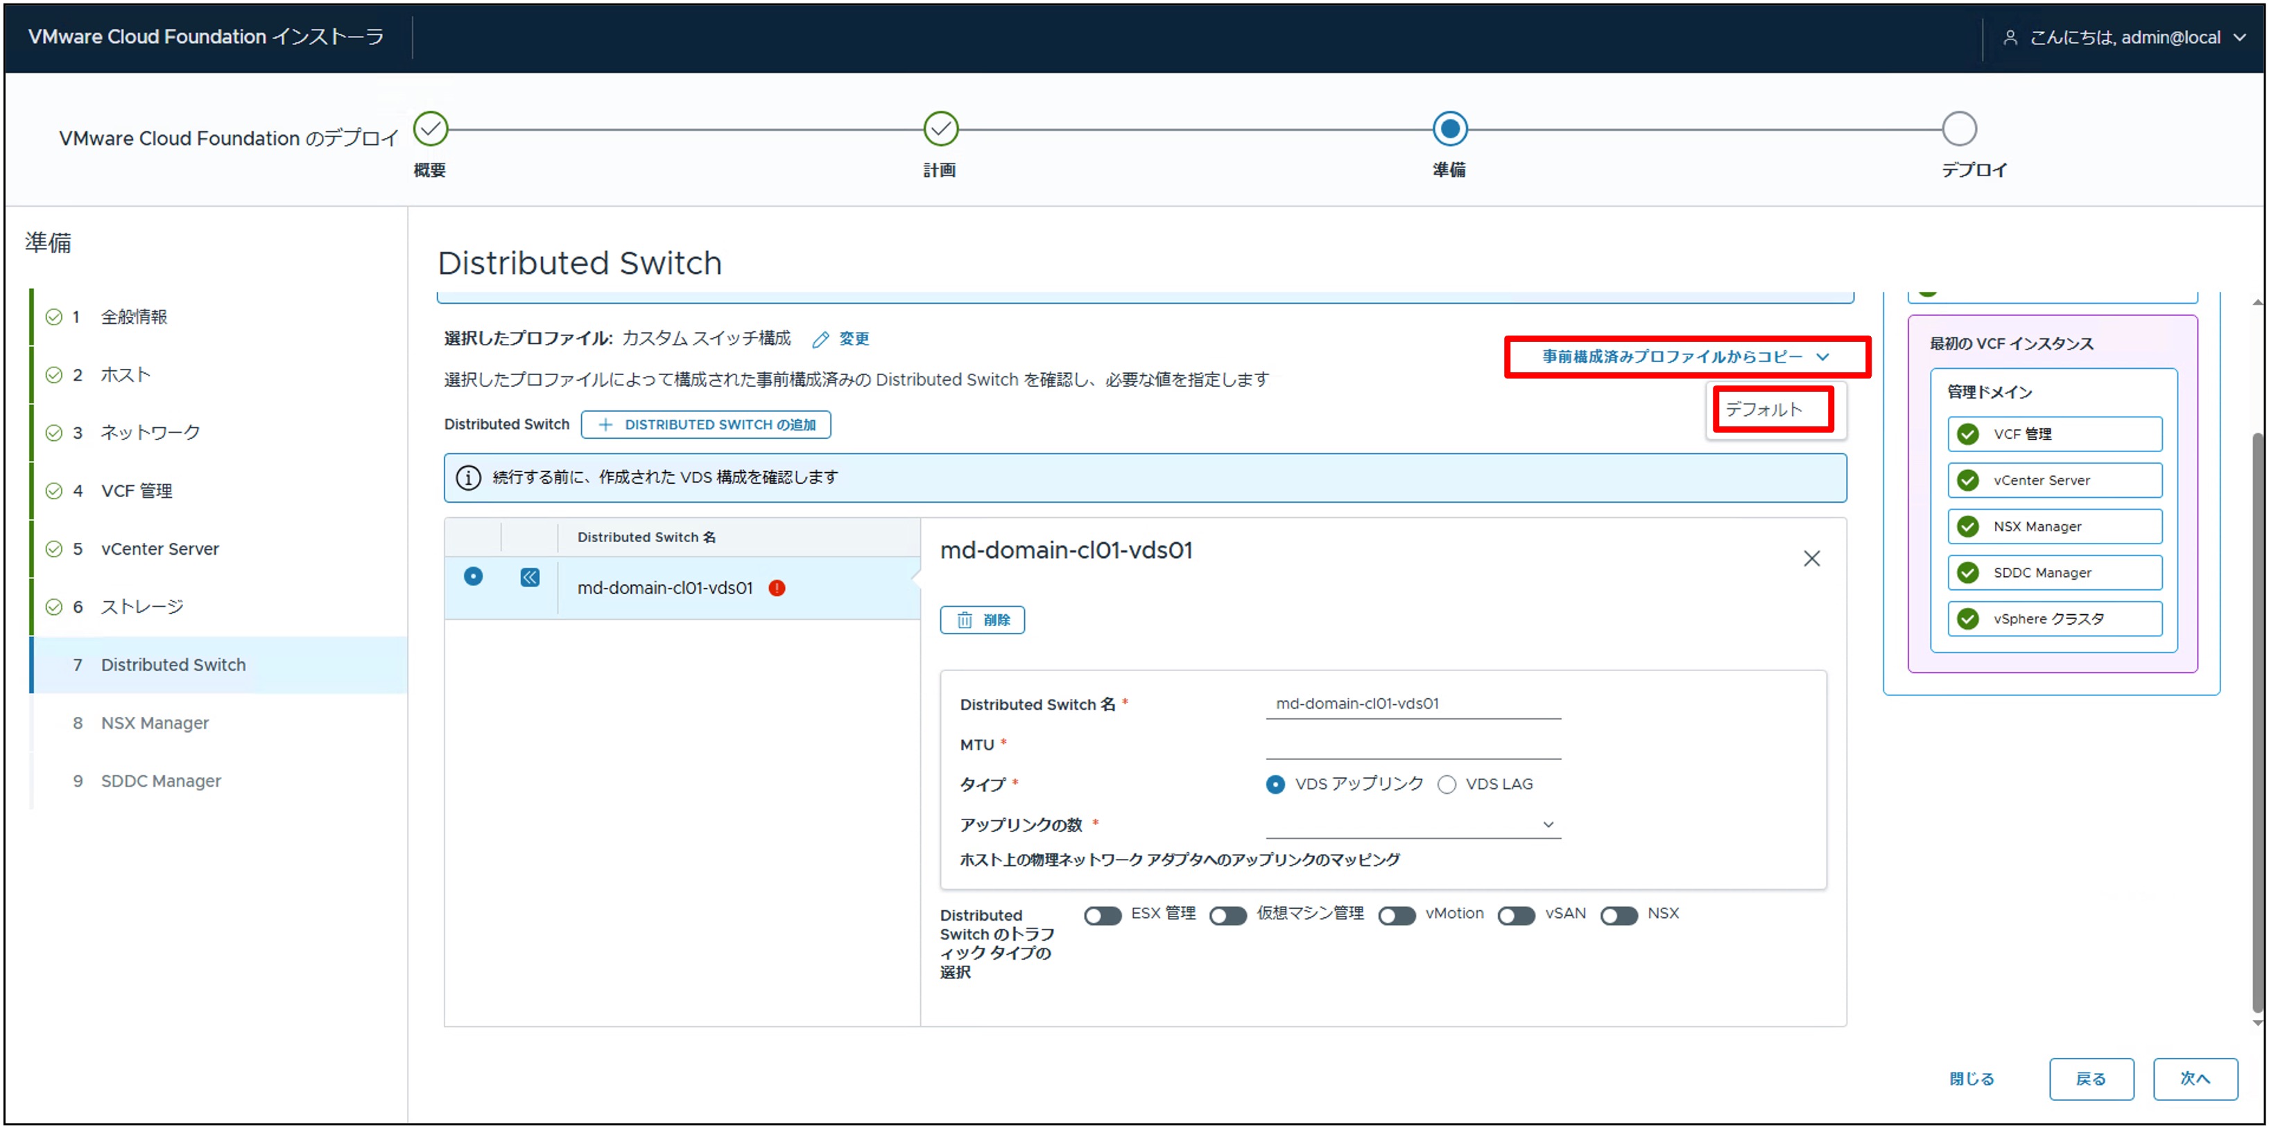Viewport: 2269px width, 1128px height.
Task: Click the 管理ドメイン heading
Action: [1991, 392]
